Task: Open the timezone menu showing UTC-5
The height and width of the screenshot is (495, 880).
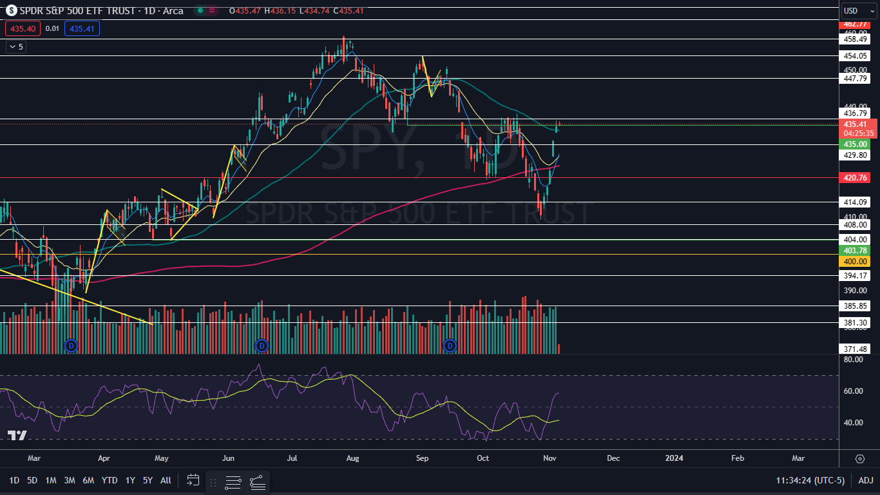Action: coord(810,480)
